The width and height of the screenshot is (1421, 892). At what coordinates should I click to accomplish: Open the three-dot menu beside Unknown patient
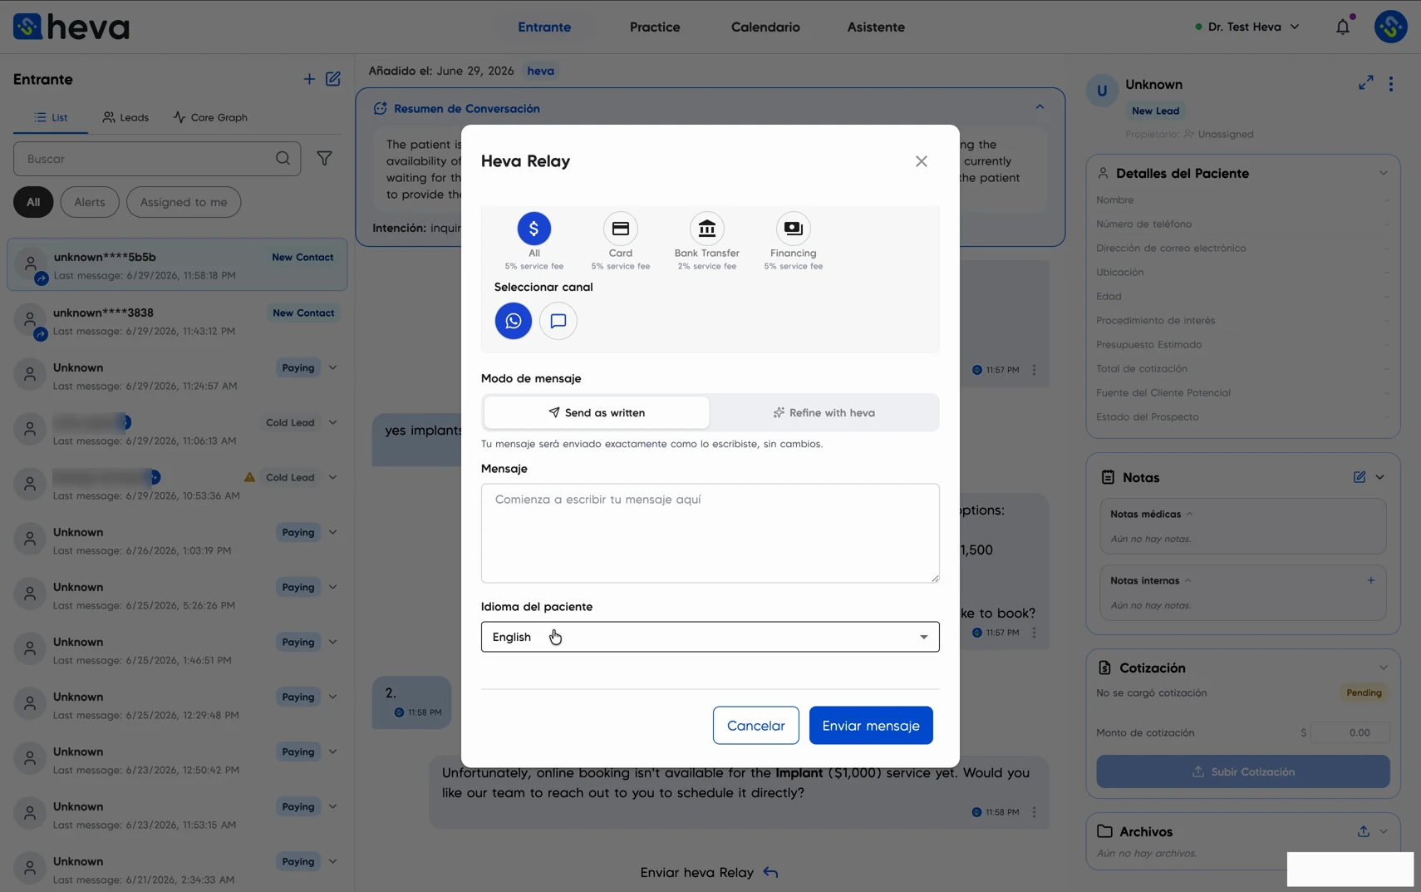(1391, 83)
